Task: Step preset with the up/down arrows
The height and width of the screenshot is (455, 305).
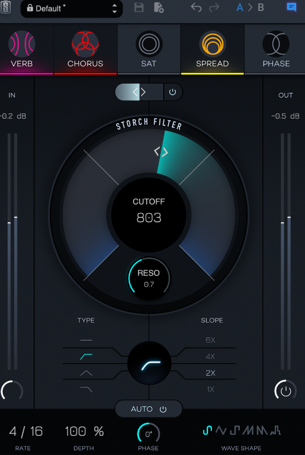Action: [x=114, y=8]
